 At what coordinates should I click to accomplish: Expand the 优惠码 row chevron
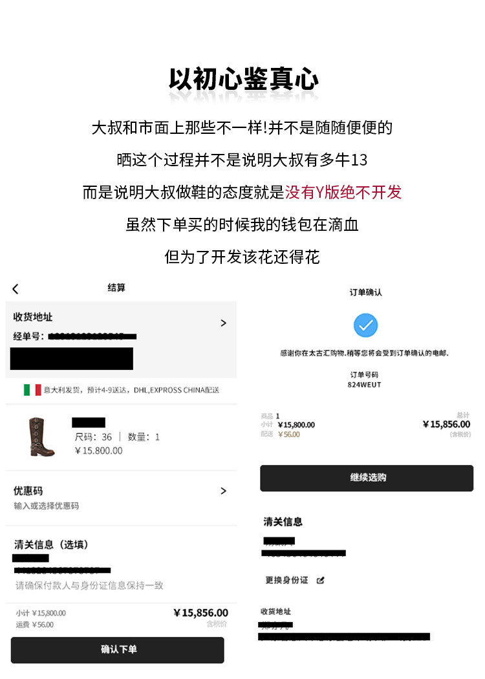224,491
